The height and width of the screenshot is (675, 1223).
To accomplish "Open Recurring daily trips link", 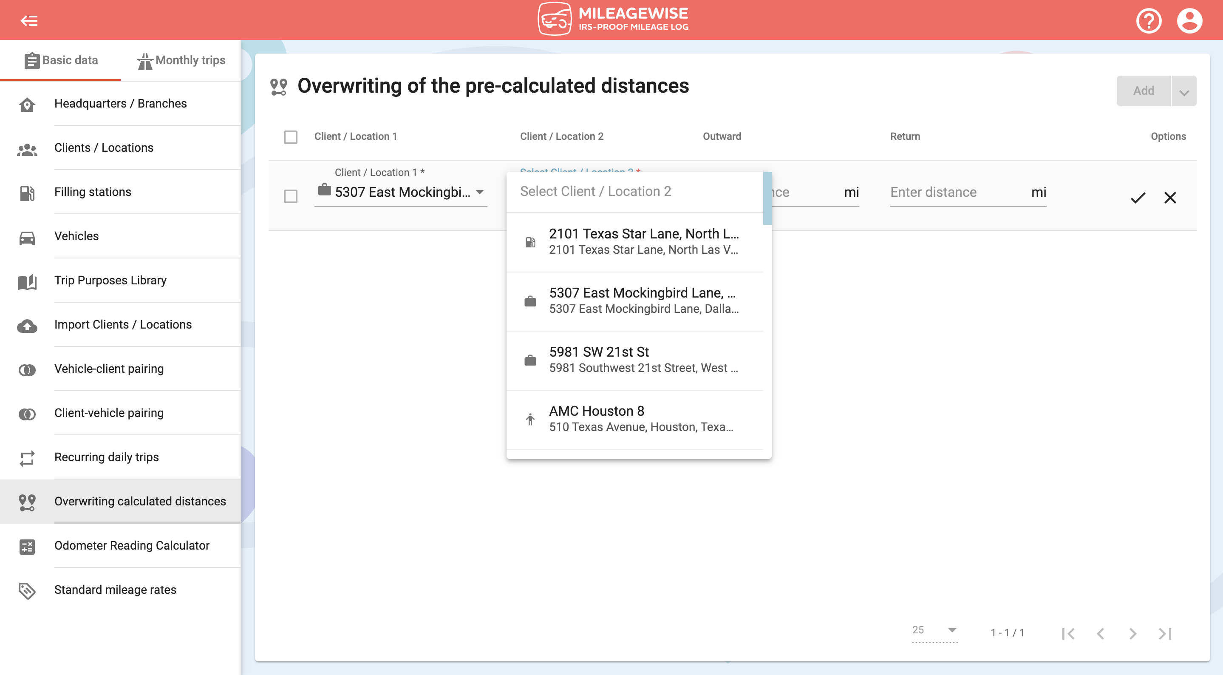I will pos(121,457).
